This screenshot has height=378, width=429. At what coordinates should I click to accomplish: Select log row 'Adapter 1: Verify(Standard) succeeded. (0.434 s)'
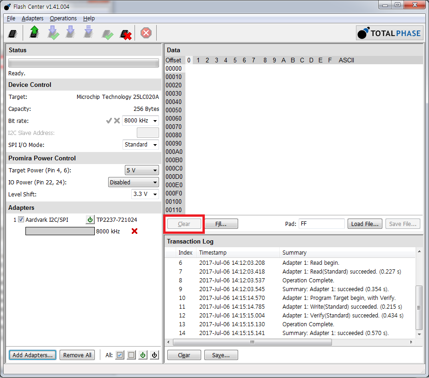[x=290, y=315]
